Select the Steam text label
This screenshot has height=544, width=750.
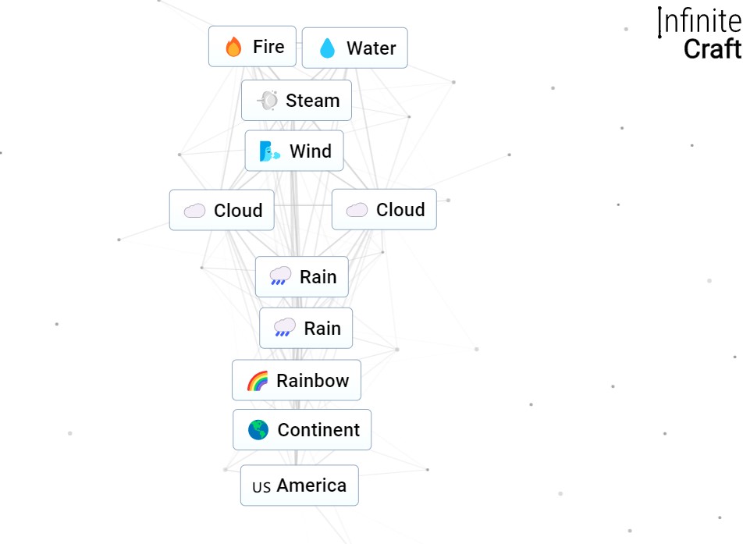point(312,101)
